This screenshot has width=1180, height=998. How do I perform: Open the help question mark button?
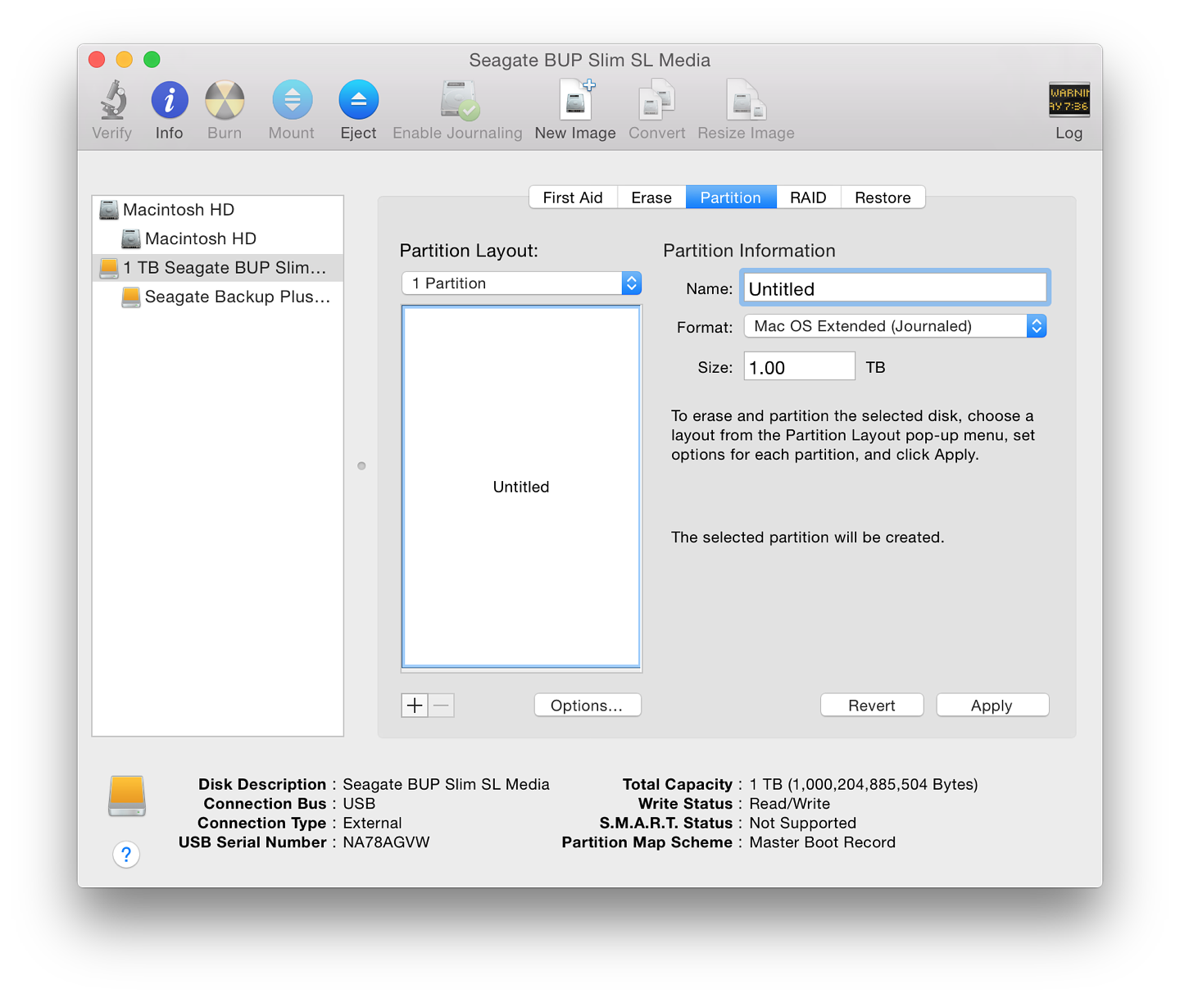[x=126, y=855]
